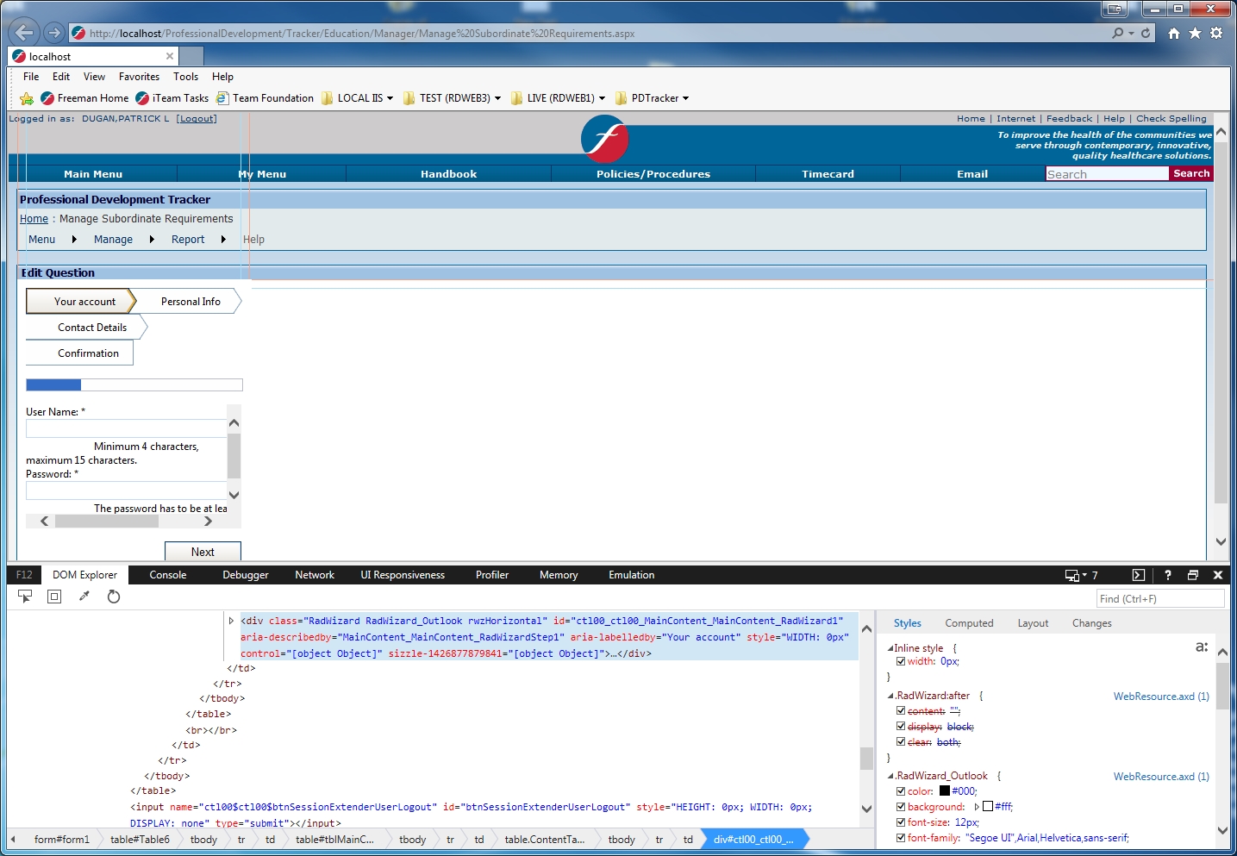Toggle the Display DOM element highlighting boxes tool
The width and height of the screenshot is (1237, 856).
pyautogui.click(x=54, y=597)
